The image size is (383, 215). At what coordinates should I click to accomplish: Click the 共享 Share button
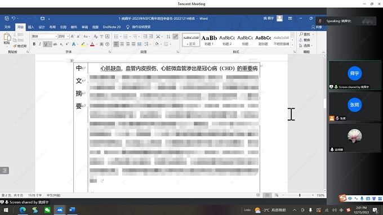pos(317,27)
